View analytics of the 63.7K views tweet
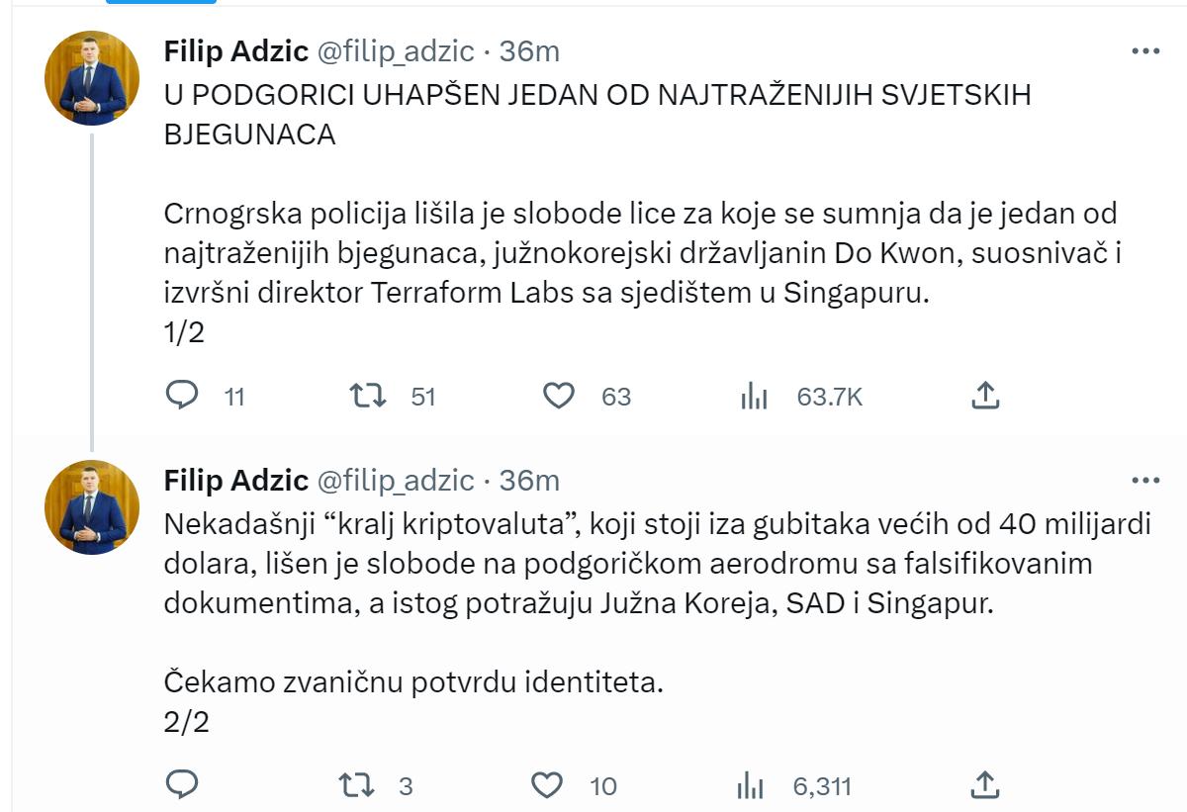1187x812 pixels. click(755, 397)
